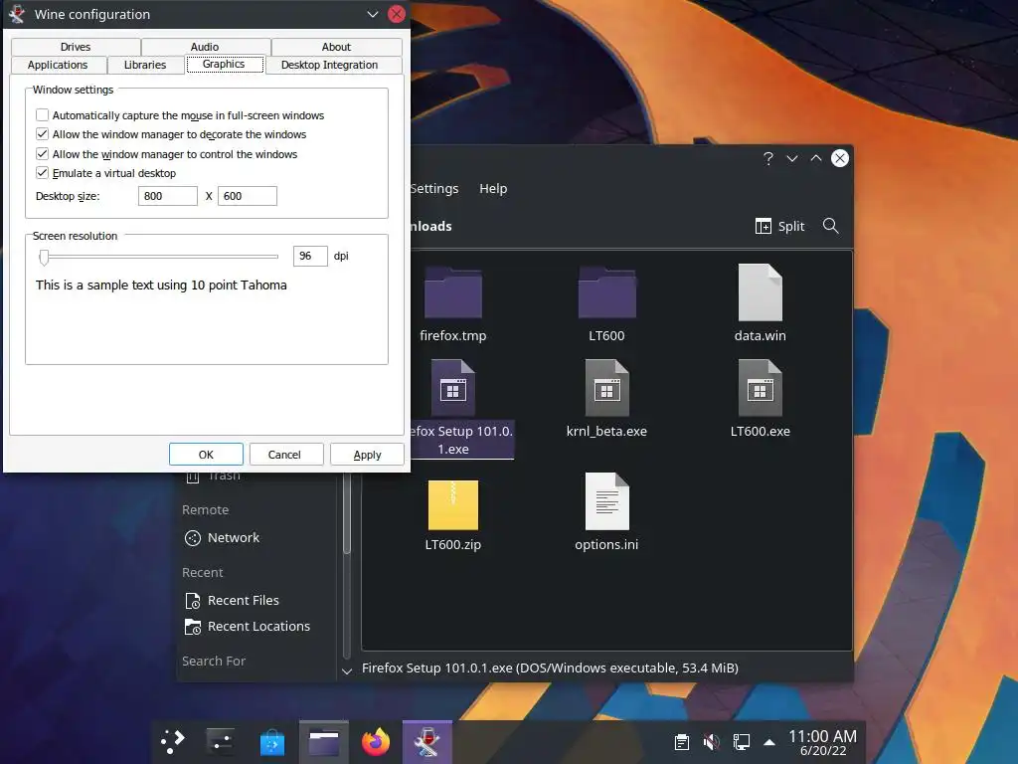Switch to Dolphin file manager in taskbar
Image resolution: width=1018 pixels, height=764 pixels.
pos(324,742)
